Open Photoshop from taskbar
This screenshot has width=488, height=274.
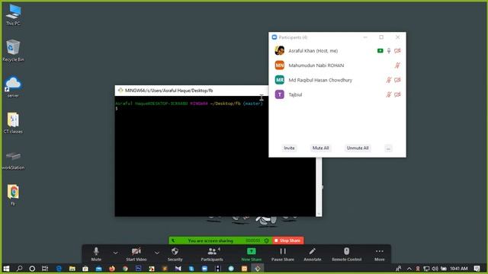coord(139,269)
